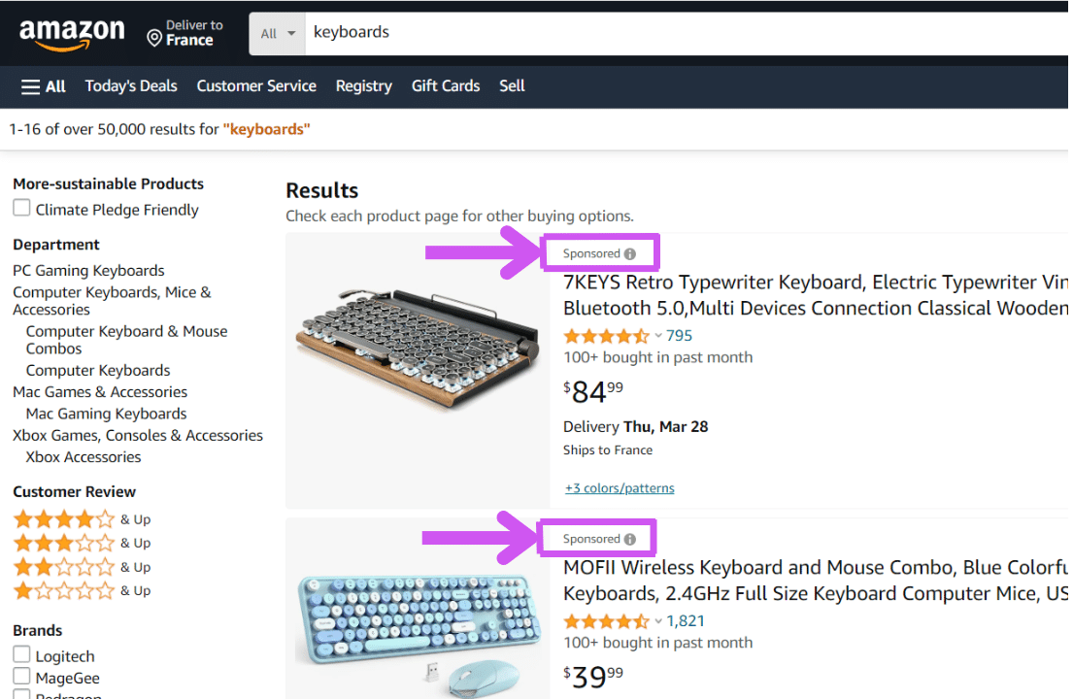Expand rating popover for 7KEYS keyboard
The width and height of the screenshot is (1073, 699).
657,336
